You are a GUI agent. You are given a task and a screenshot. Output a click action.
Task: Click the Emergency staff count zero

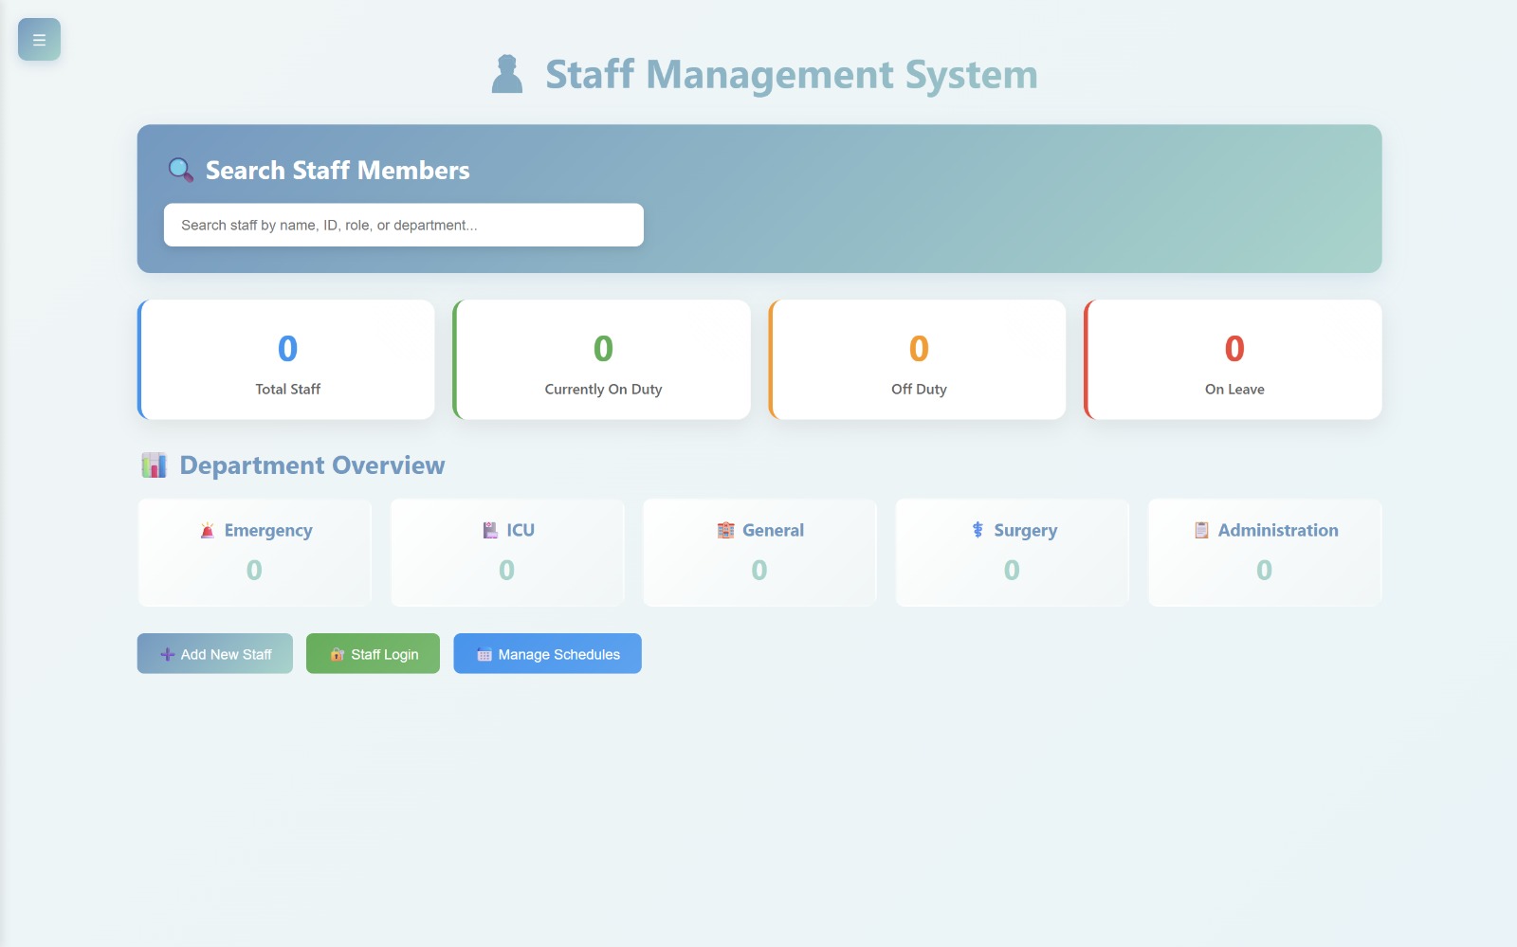coord(254,570)
